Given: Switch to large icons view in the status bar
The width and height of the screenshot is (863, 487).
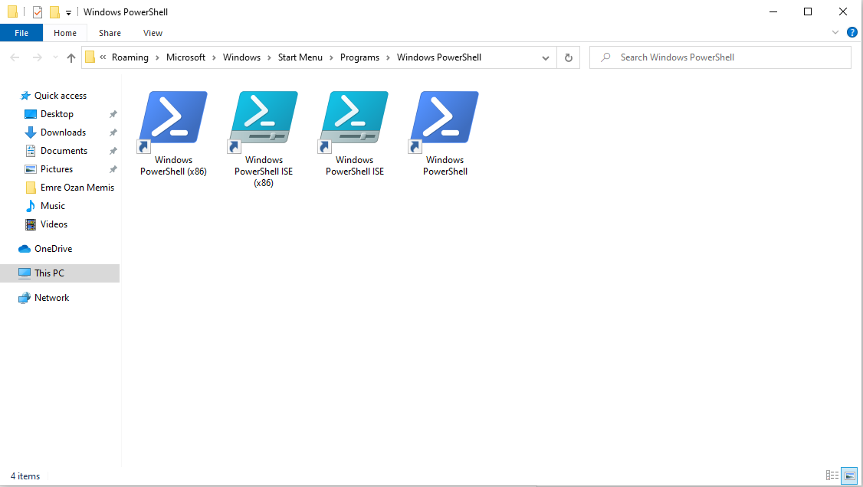Looking at the screenshot, I should (849, 476).
